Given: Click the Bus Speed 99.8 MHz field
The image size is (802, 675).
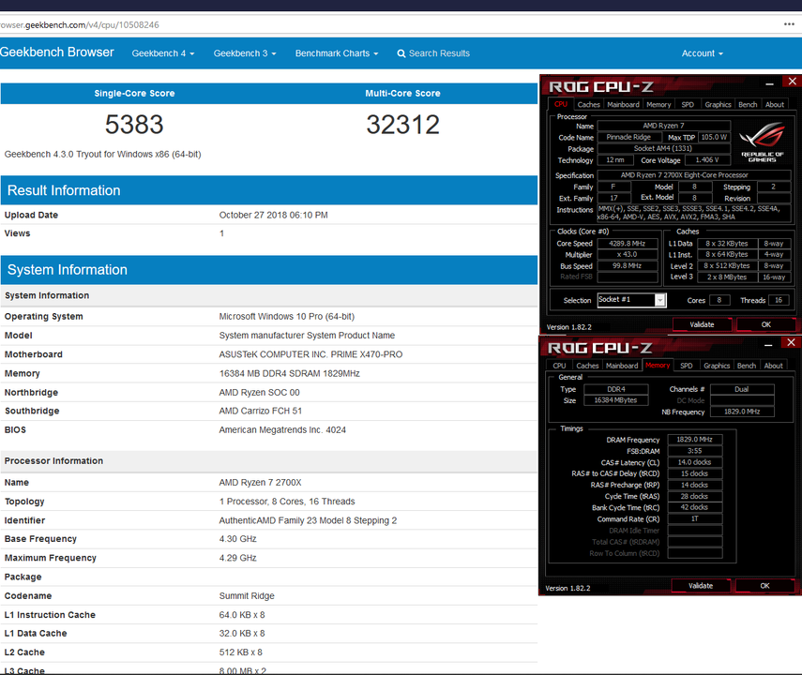Looking at the screenshot, I should point(628,265).
